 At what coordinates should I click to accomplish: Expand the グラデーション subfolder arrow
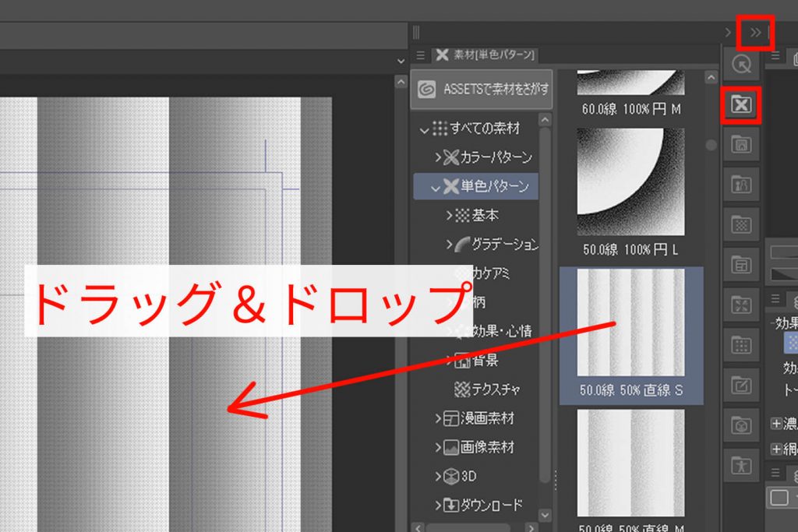click(449, 245)
